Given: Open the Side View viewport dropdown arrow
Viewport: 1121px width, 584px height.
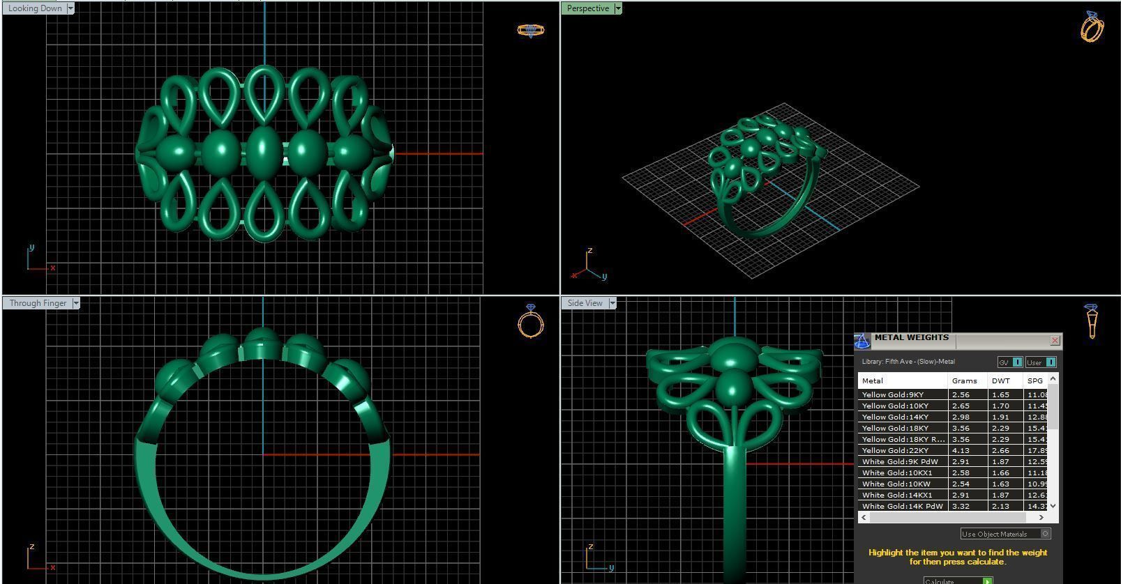Looking at the screenshot, I should (612, 303).
